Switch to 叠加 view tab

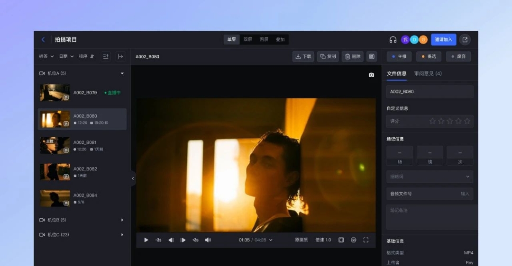click(x=280, y=39)
